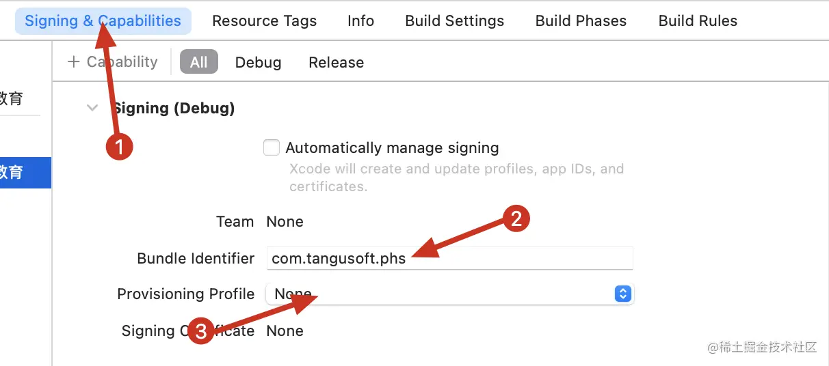
Task: Switch to the Build Phases tab
Action: [581, 21]
